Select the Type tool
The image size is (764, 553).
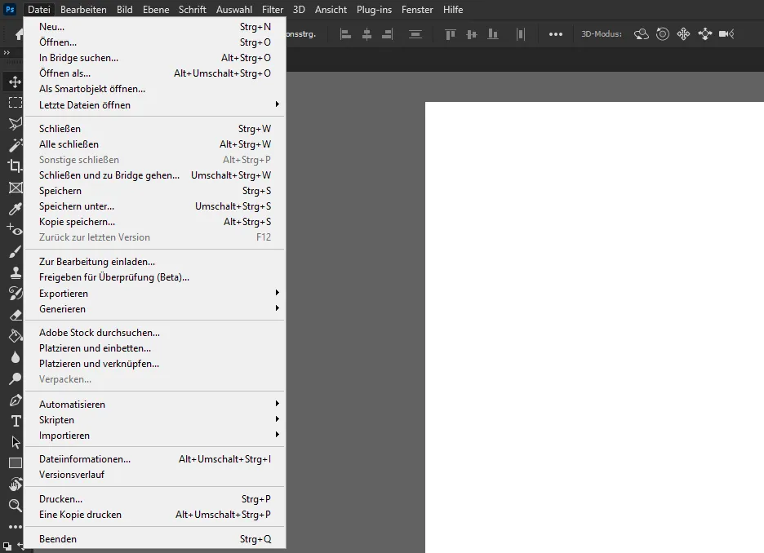(x=16, y=421)
